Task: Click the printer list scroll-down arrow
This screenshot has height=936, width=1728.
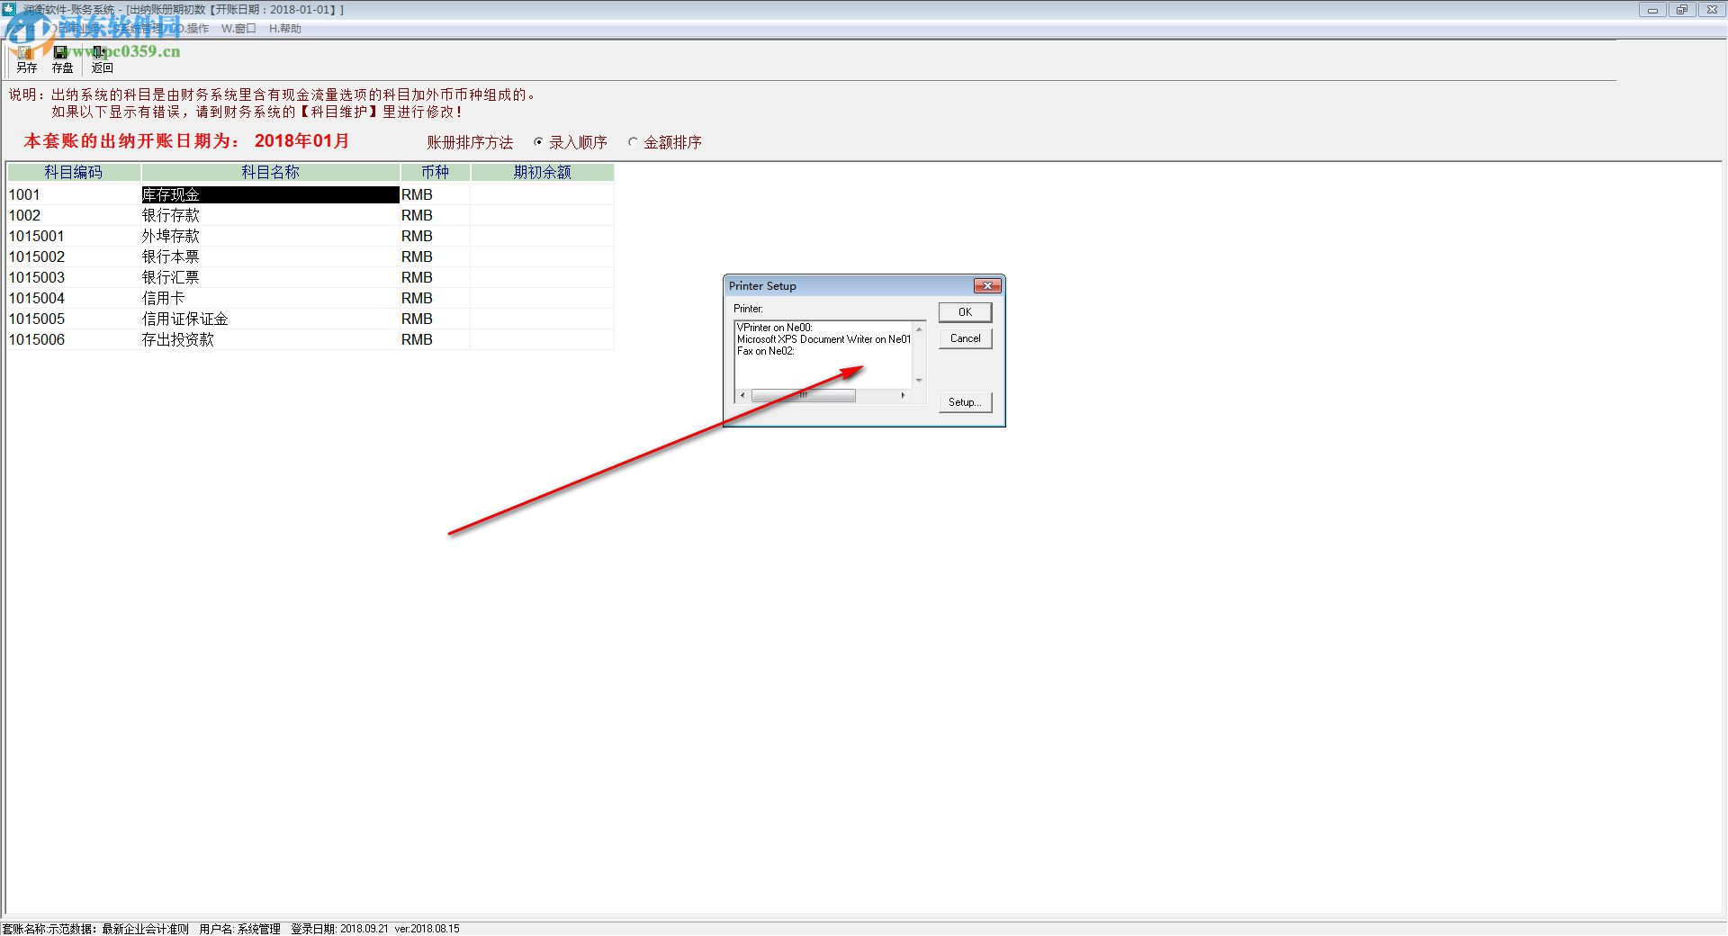Action: 919,381
